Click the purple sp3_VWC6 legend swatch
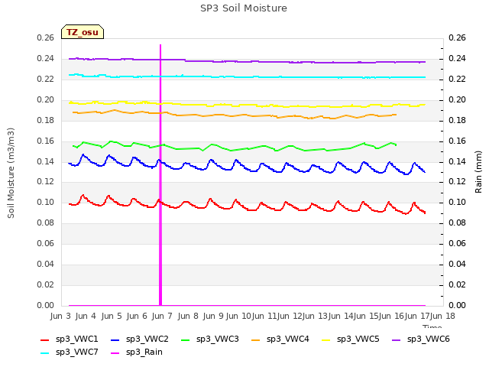The image size is (489, 367). 397,340
